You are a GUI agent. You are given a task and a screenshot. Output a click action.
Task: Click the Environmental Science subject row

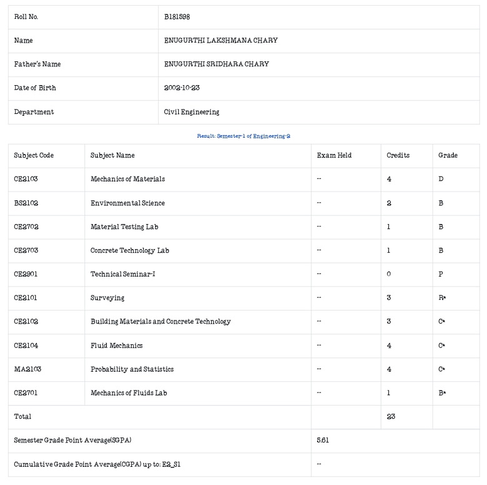244,203
